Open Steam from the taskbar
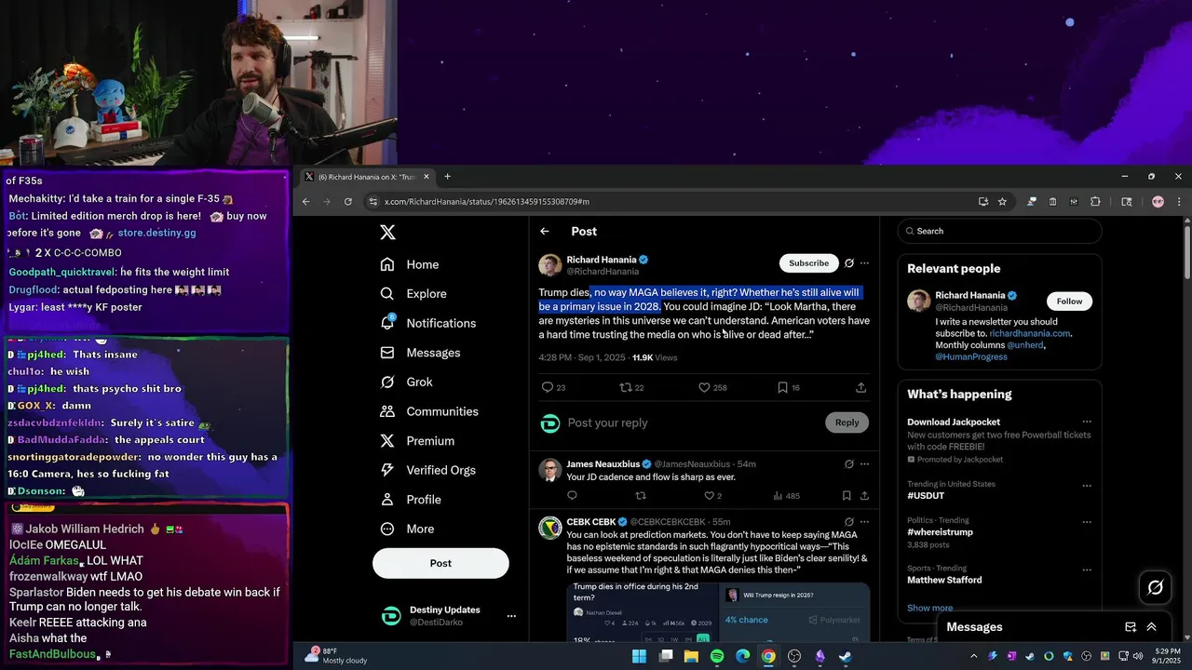Screen dimensions: 1192x670 [x=845, y=656]
